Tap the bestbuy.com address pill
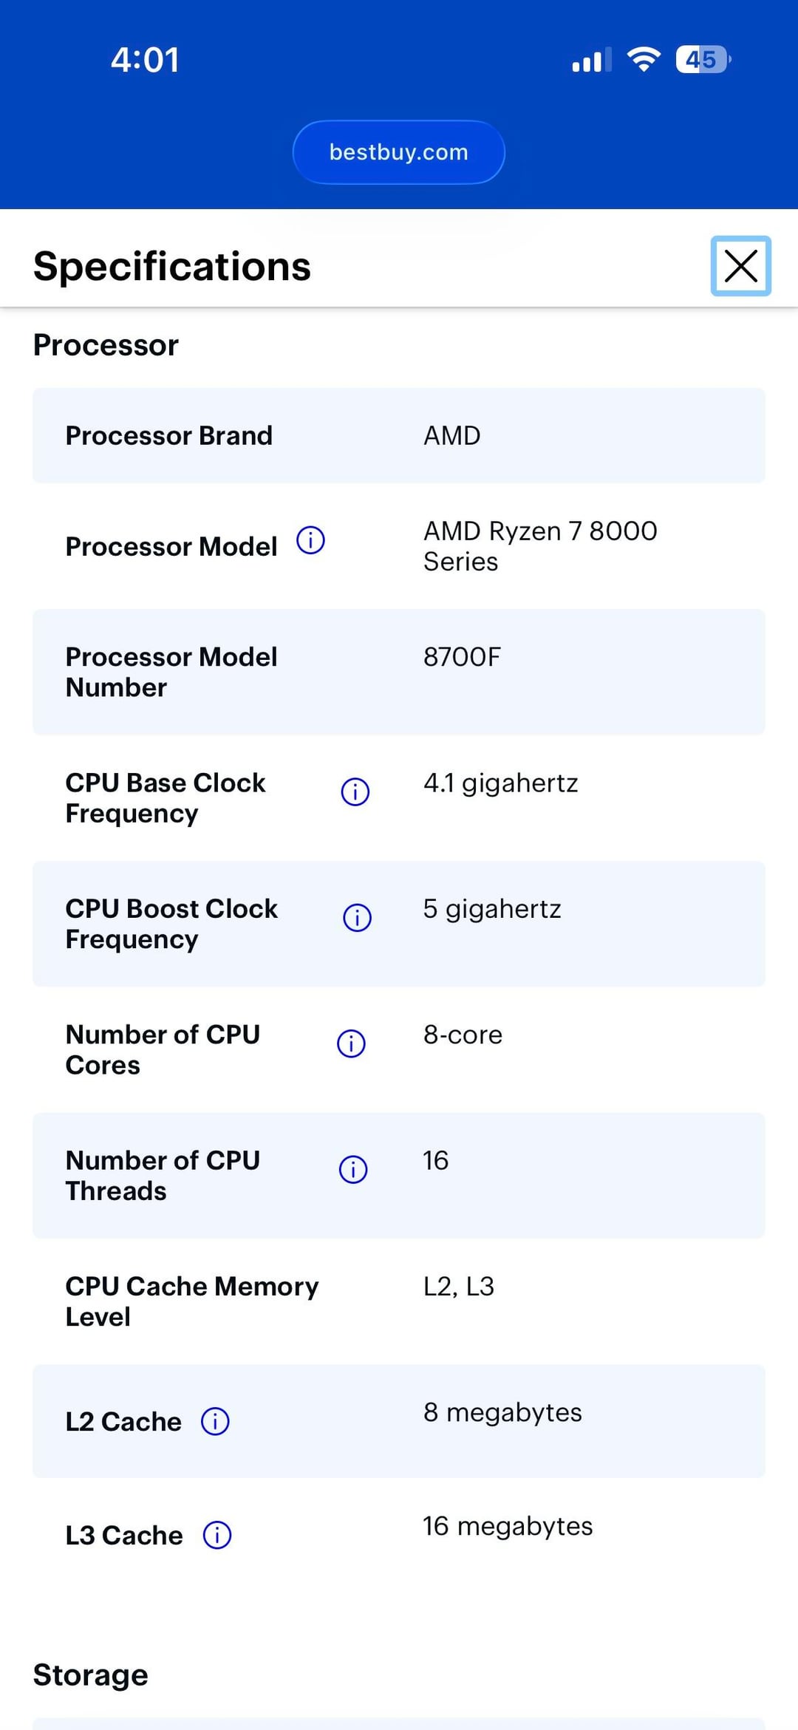This screenshot has height=1730, width=798. [x=399, y=152]
